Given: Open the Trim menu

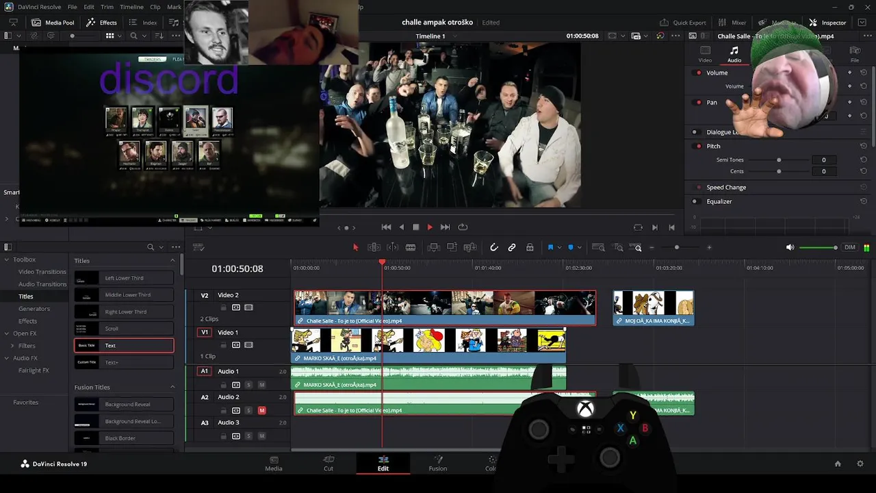Looking at the screenshot, I should click(107, 7).
